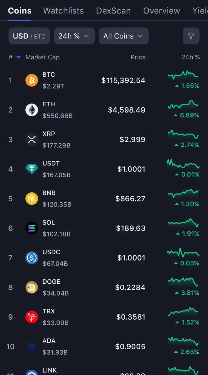Open the DexScan tab

(113, 11)
